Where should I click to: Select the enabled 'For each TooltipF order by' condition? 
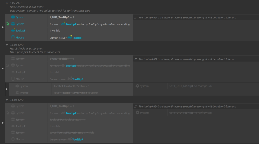pos(90,24)
